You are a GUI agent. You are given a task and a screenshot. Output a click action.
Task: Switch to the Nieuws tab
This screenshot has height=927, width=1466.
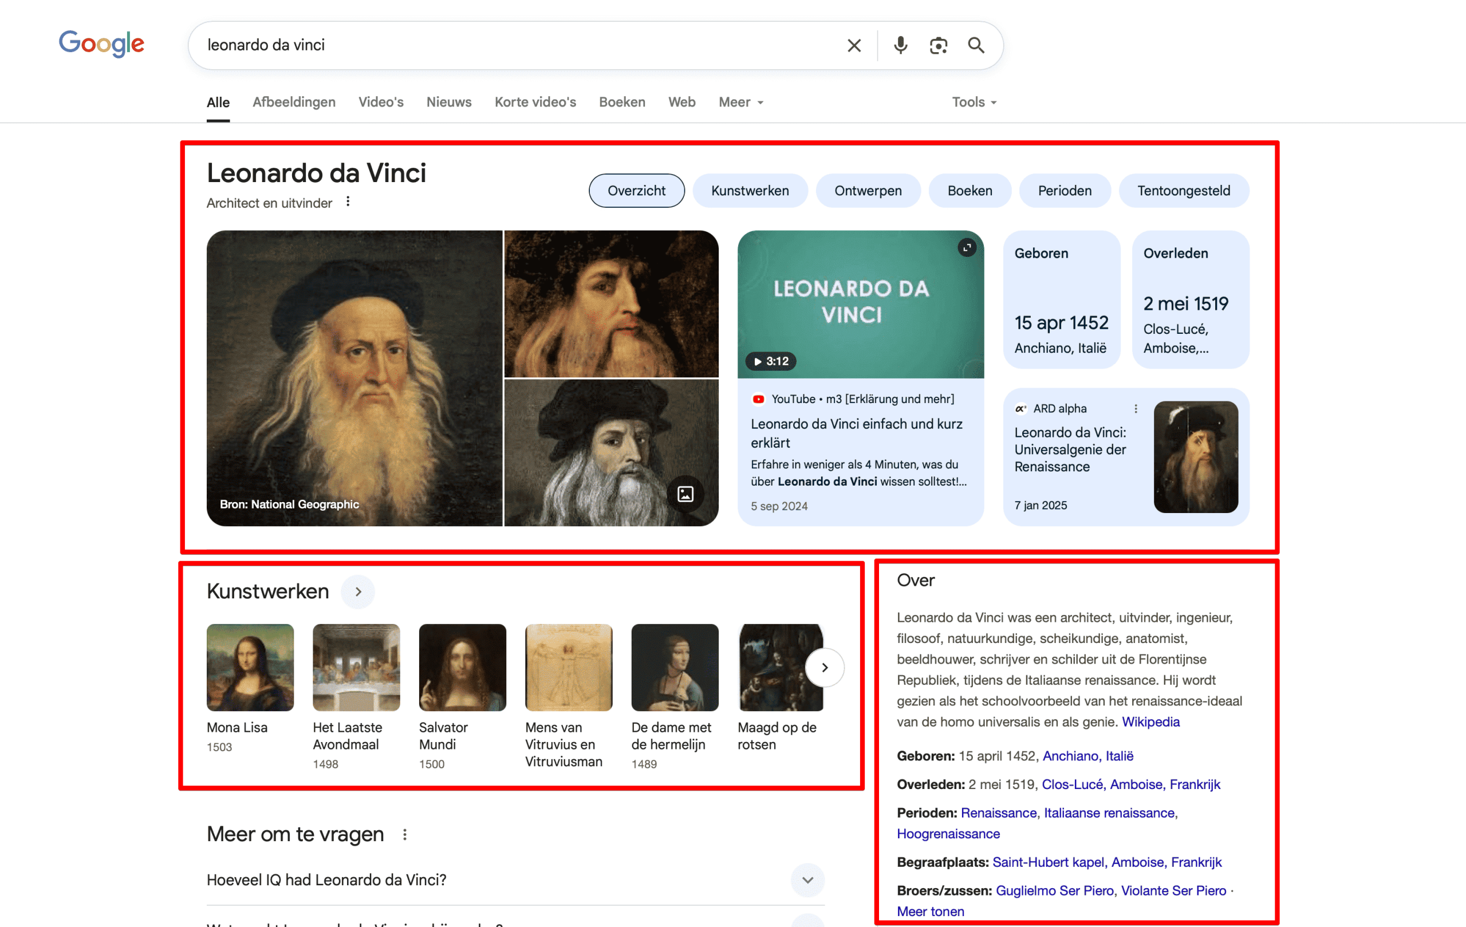pos(449,102)
